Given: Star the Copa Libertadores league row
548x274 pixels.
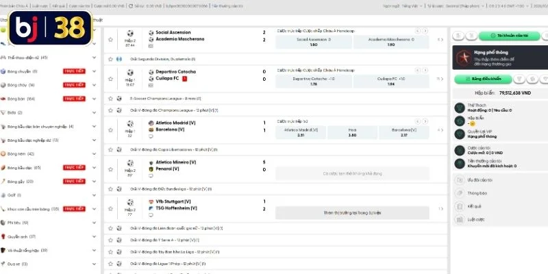Looking at the screenshot, I should [110, 149].
